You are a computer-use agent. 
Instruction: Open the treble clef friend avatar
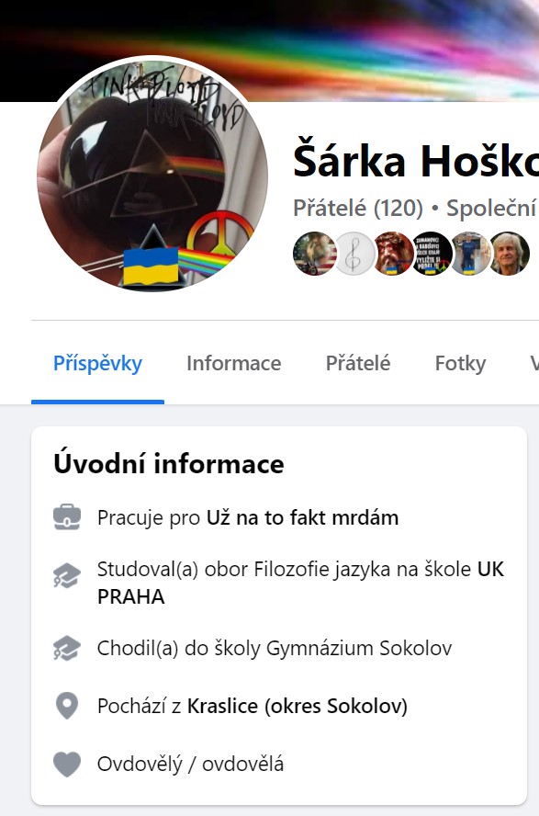(354, 254)
